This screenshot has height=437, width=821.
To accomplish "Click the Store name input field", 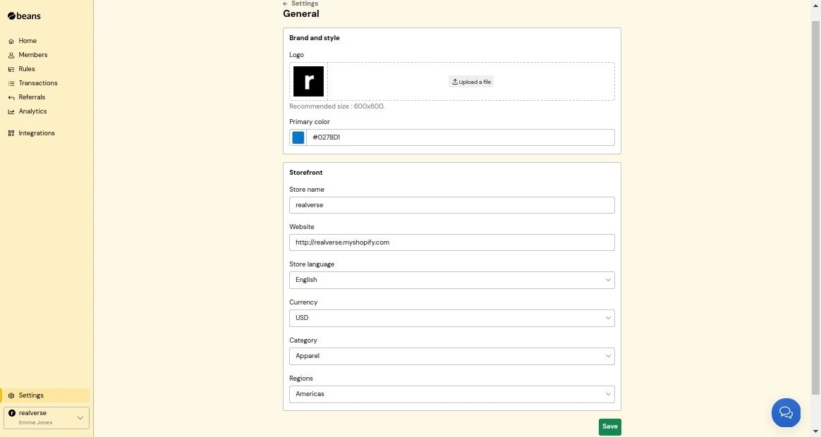I will pyautogui.click(x=452, y=205).
